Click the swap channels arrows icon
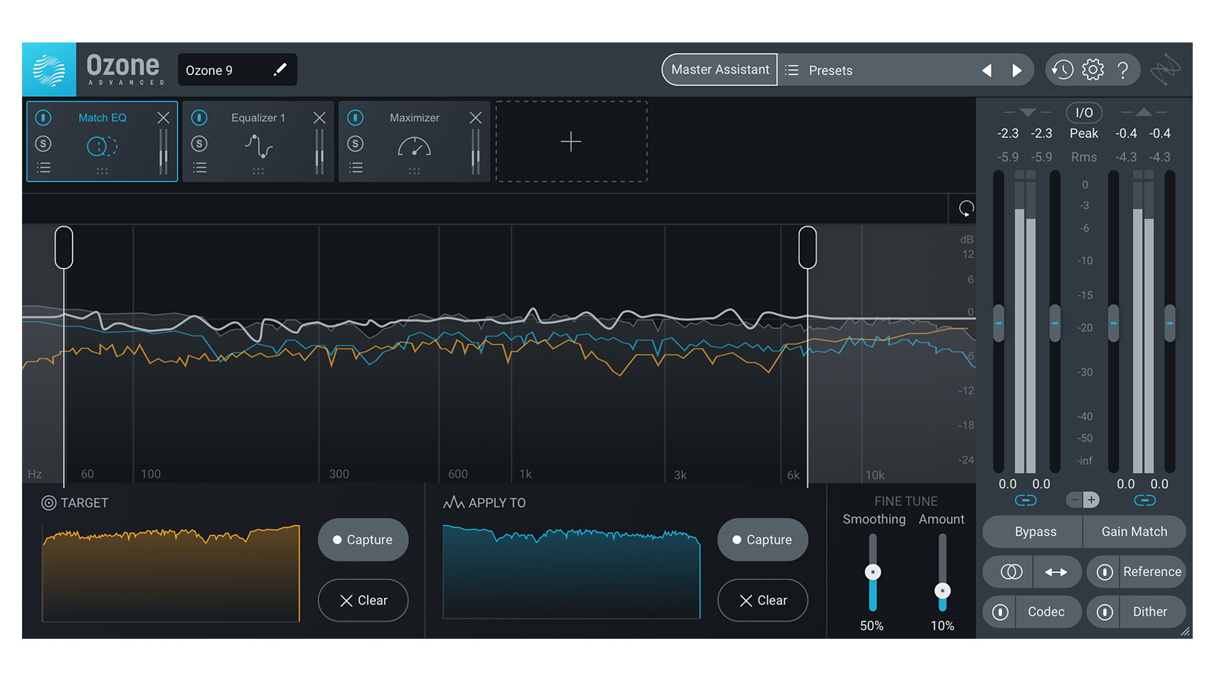The height and width of the screenshot is (682, 1214). (1055, 572)
